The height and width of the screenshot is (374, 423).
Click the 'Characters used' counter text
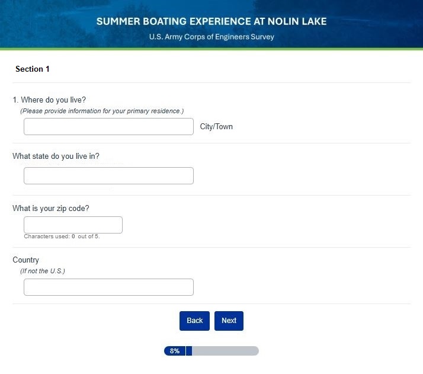click(62, 236)
